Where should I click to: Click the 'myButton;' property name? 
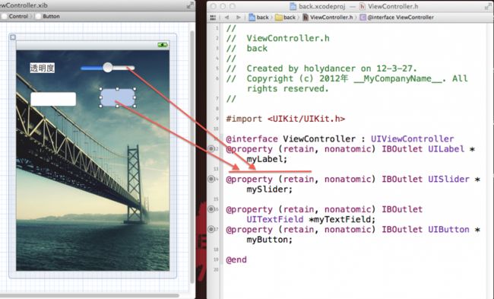269,240
